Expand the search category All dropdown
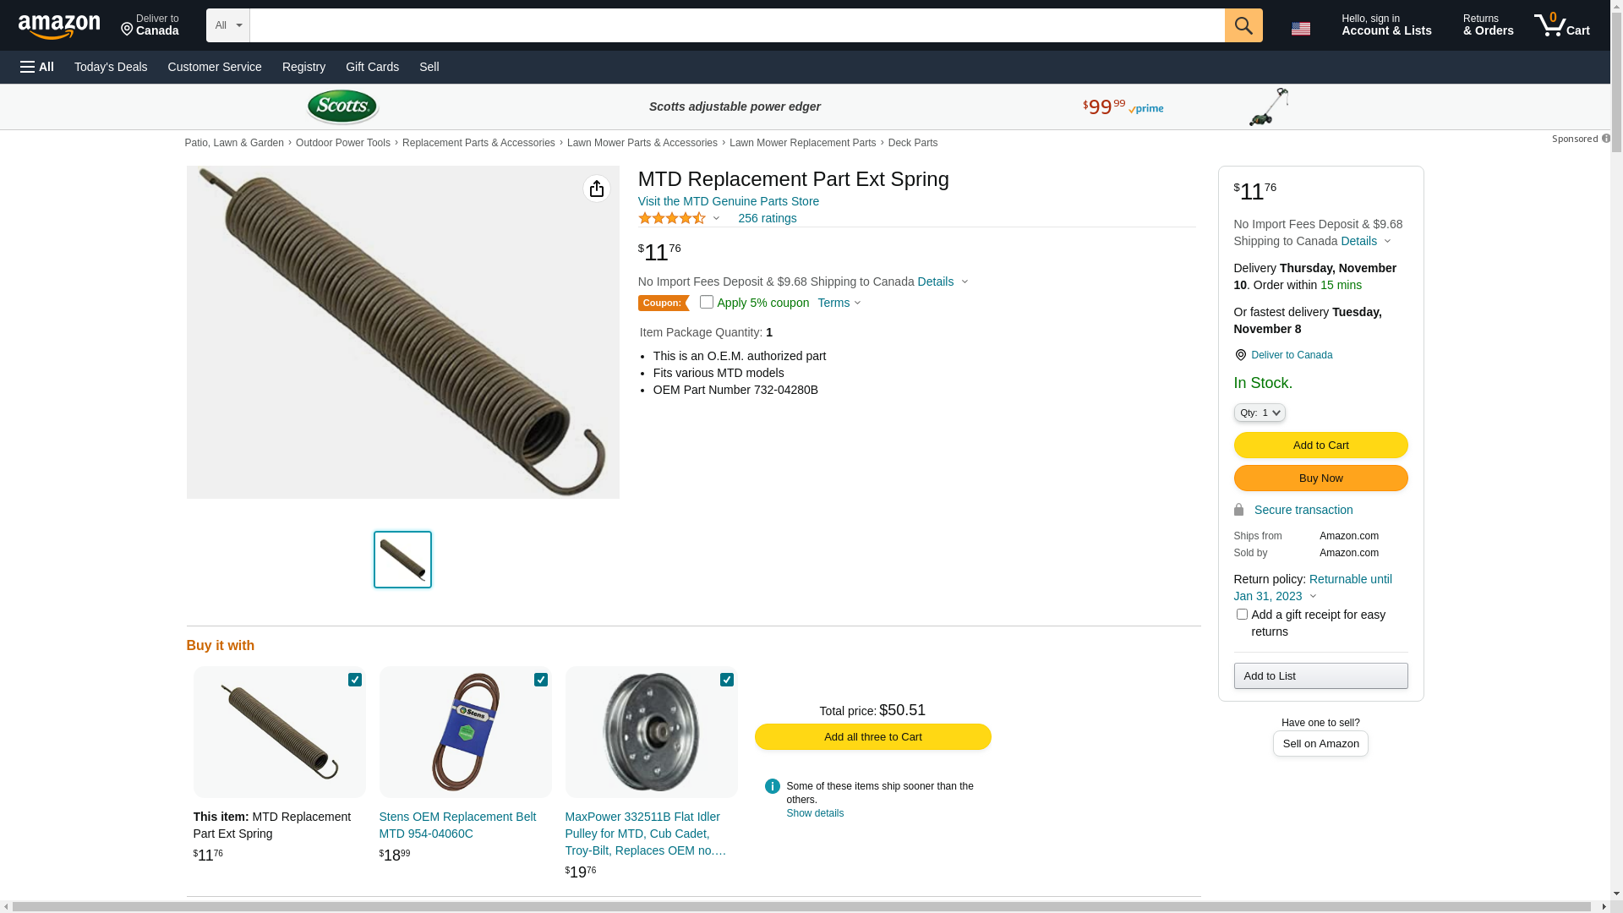 coord(227,25)
